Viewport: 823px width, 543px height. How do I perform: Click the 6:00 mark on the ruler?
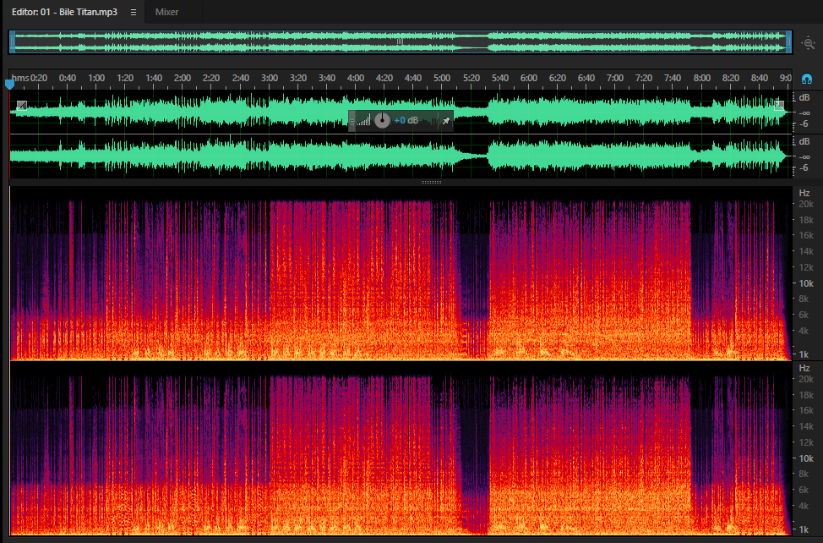tap(529, 79)
